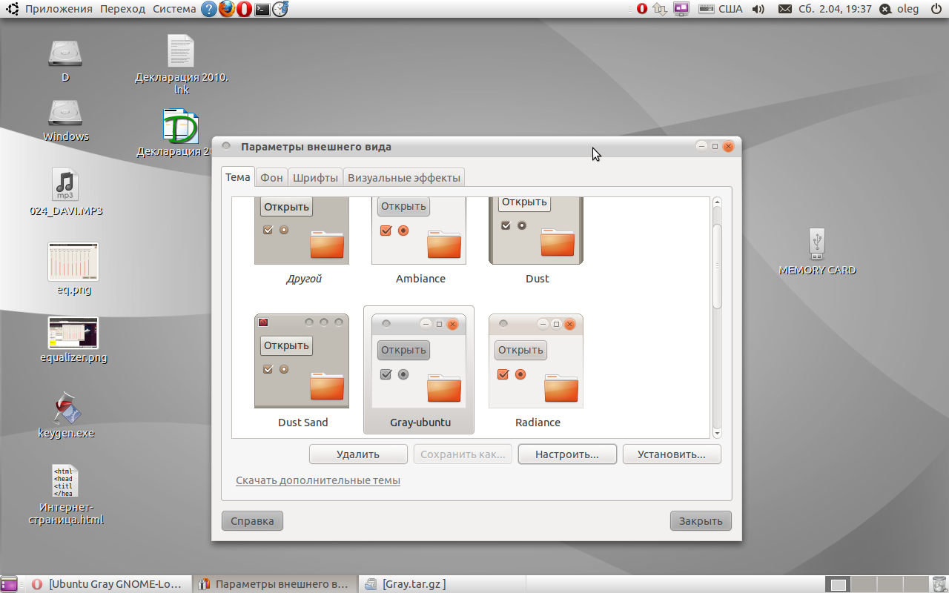
Task: Click the Opera tray icon near network indicator
Action: (642, 9)
